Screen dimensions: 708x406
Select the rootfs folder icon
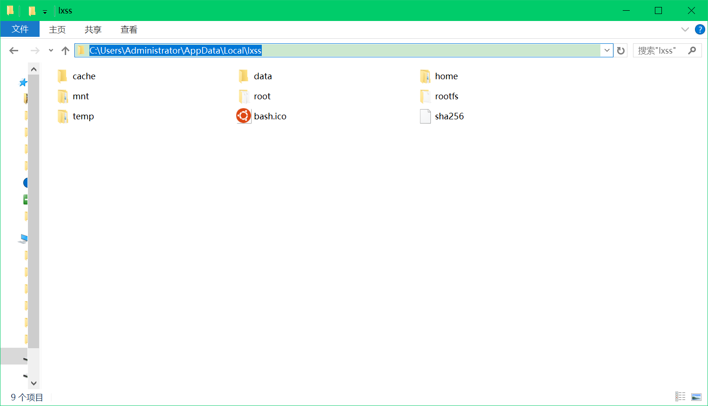425,96
